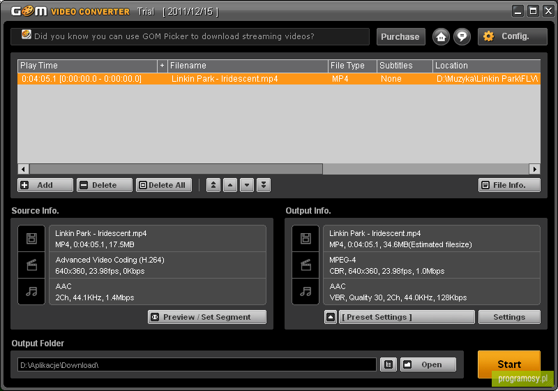Screen dimensions: 558x391
Task: Minimize the GOM window
Action: pyautogui.click(x=518, y=11)
